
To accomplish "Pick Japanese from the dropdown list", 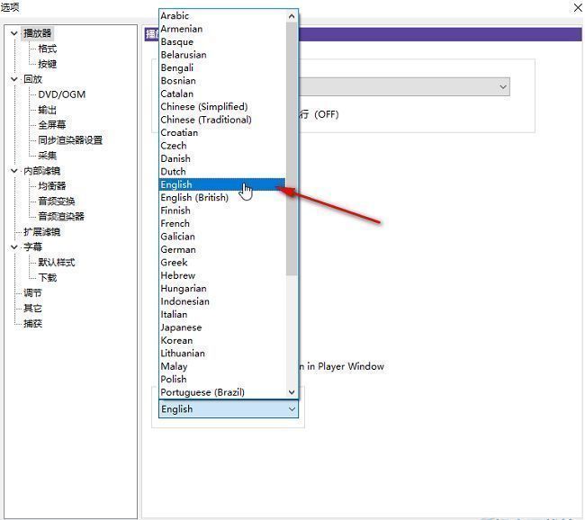I will 181,327.
